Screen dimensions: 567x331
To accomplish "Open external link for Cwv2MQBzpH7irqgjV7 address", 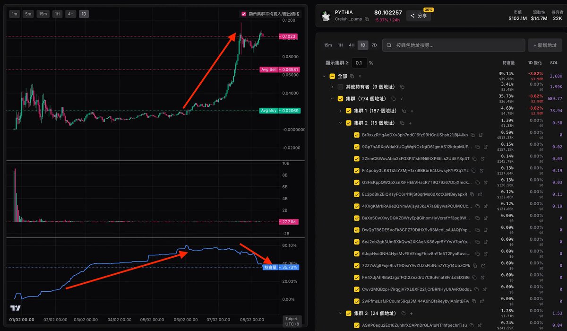I will coord(486,289).
